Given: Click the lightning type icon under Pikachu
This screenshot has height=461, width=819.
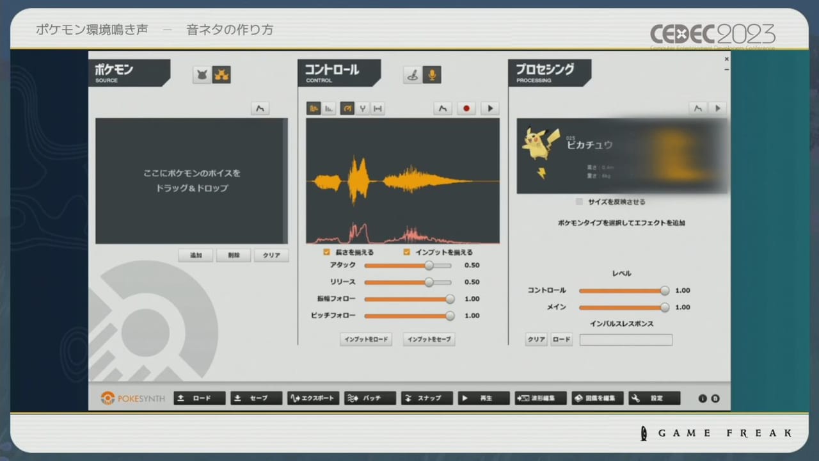Looking at the screenshot, I should click(x=541, y=174).
